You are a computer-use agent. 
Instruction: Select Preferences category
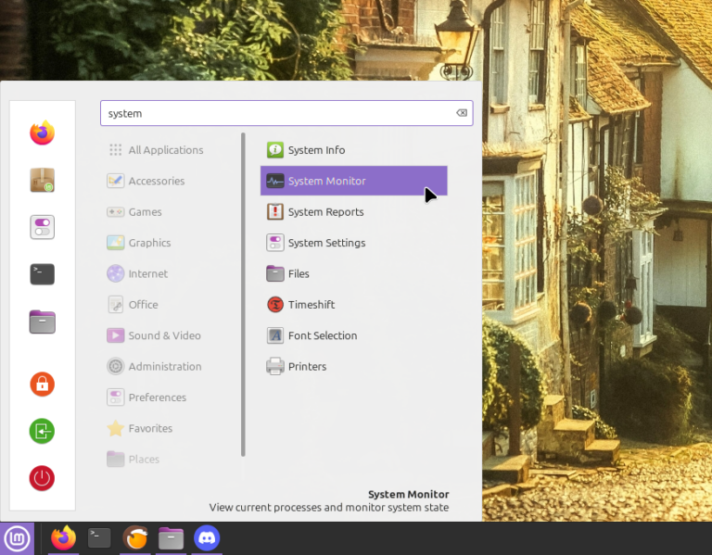pyautogui.click(x=147, y=397)
